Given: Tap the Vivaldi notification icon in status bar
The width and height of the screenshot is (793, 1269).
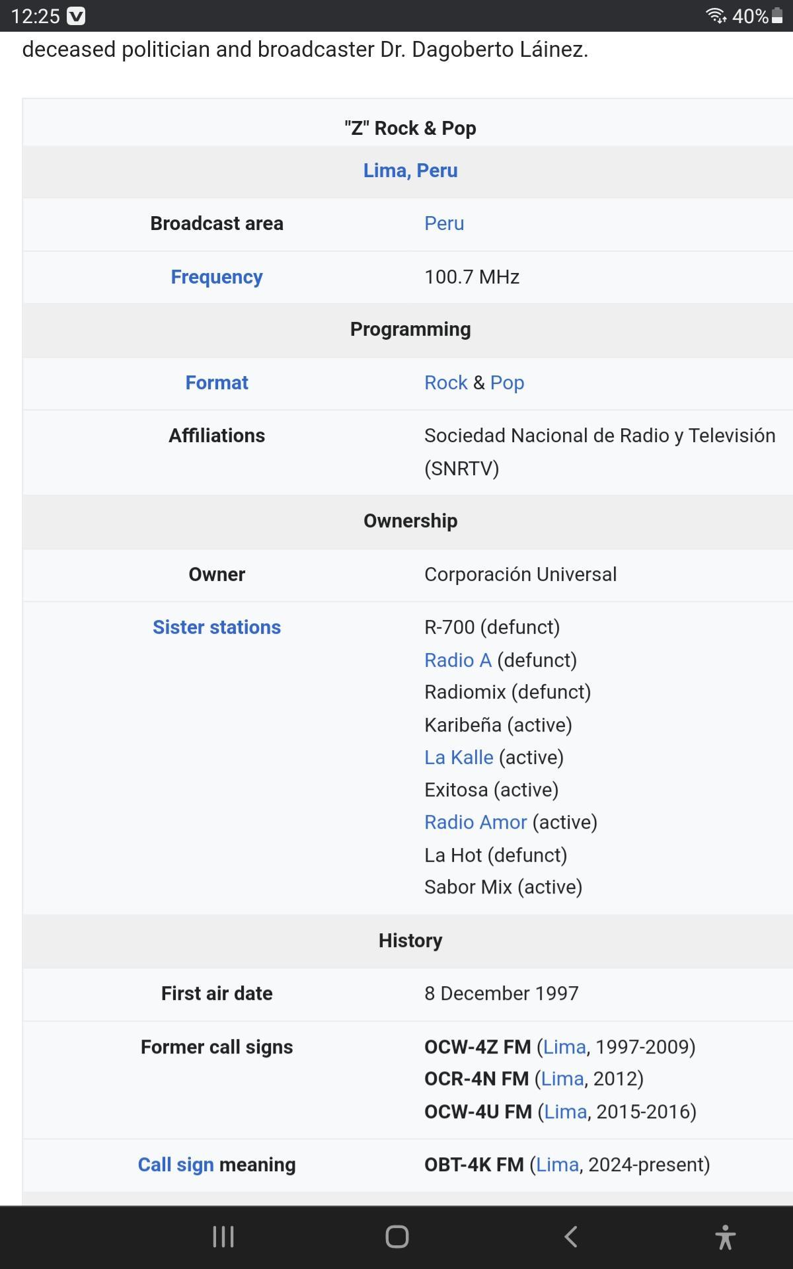Looking at the screenshot, I should 76,16.
